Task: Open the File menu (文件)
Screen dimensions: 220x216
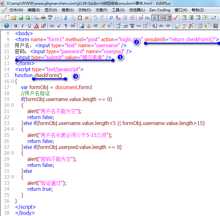Action: coord(16,10)
